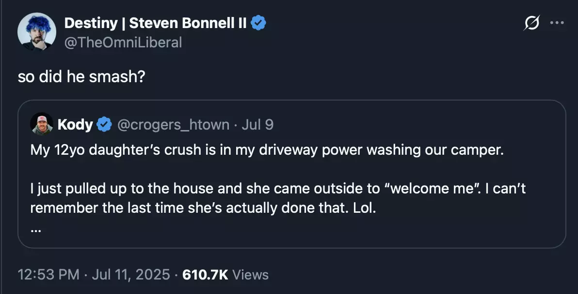Click the Jul 11, 2025 date
This screenshot has width=578, height=294.
[131, 275]
